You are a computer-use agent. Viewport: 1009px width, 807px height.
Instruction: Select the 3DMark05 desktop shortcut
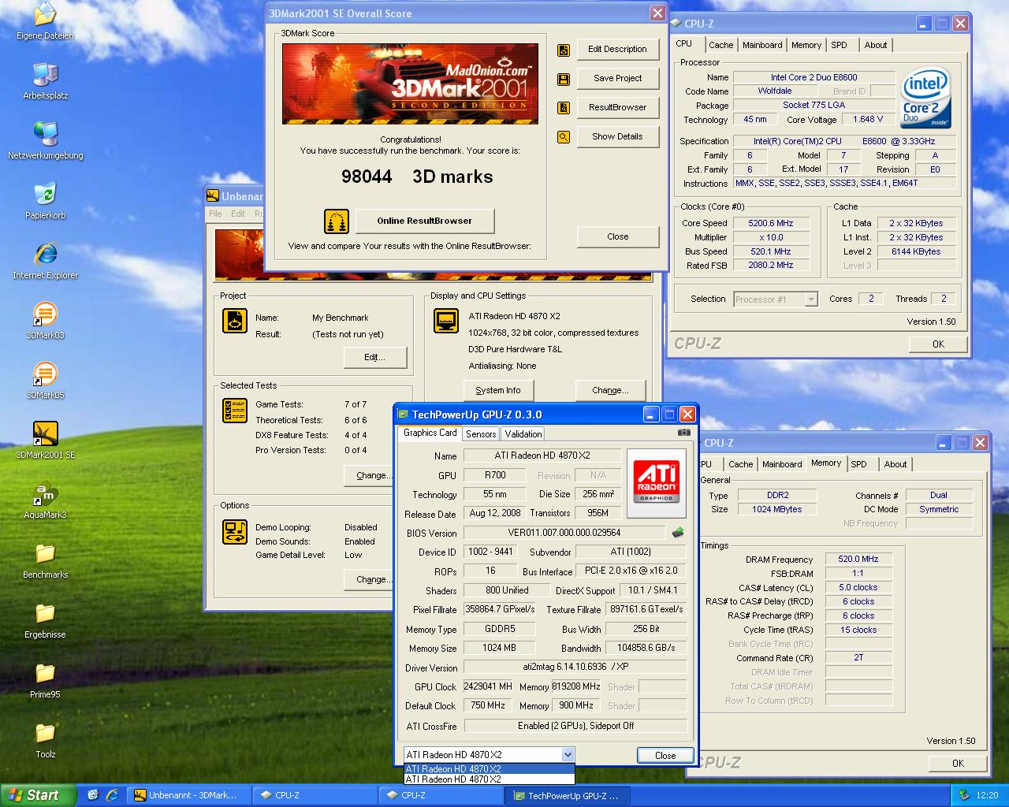pos(45,381)
